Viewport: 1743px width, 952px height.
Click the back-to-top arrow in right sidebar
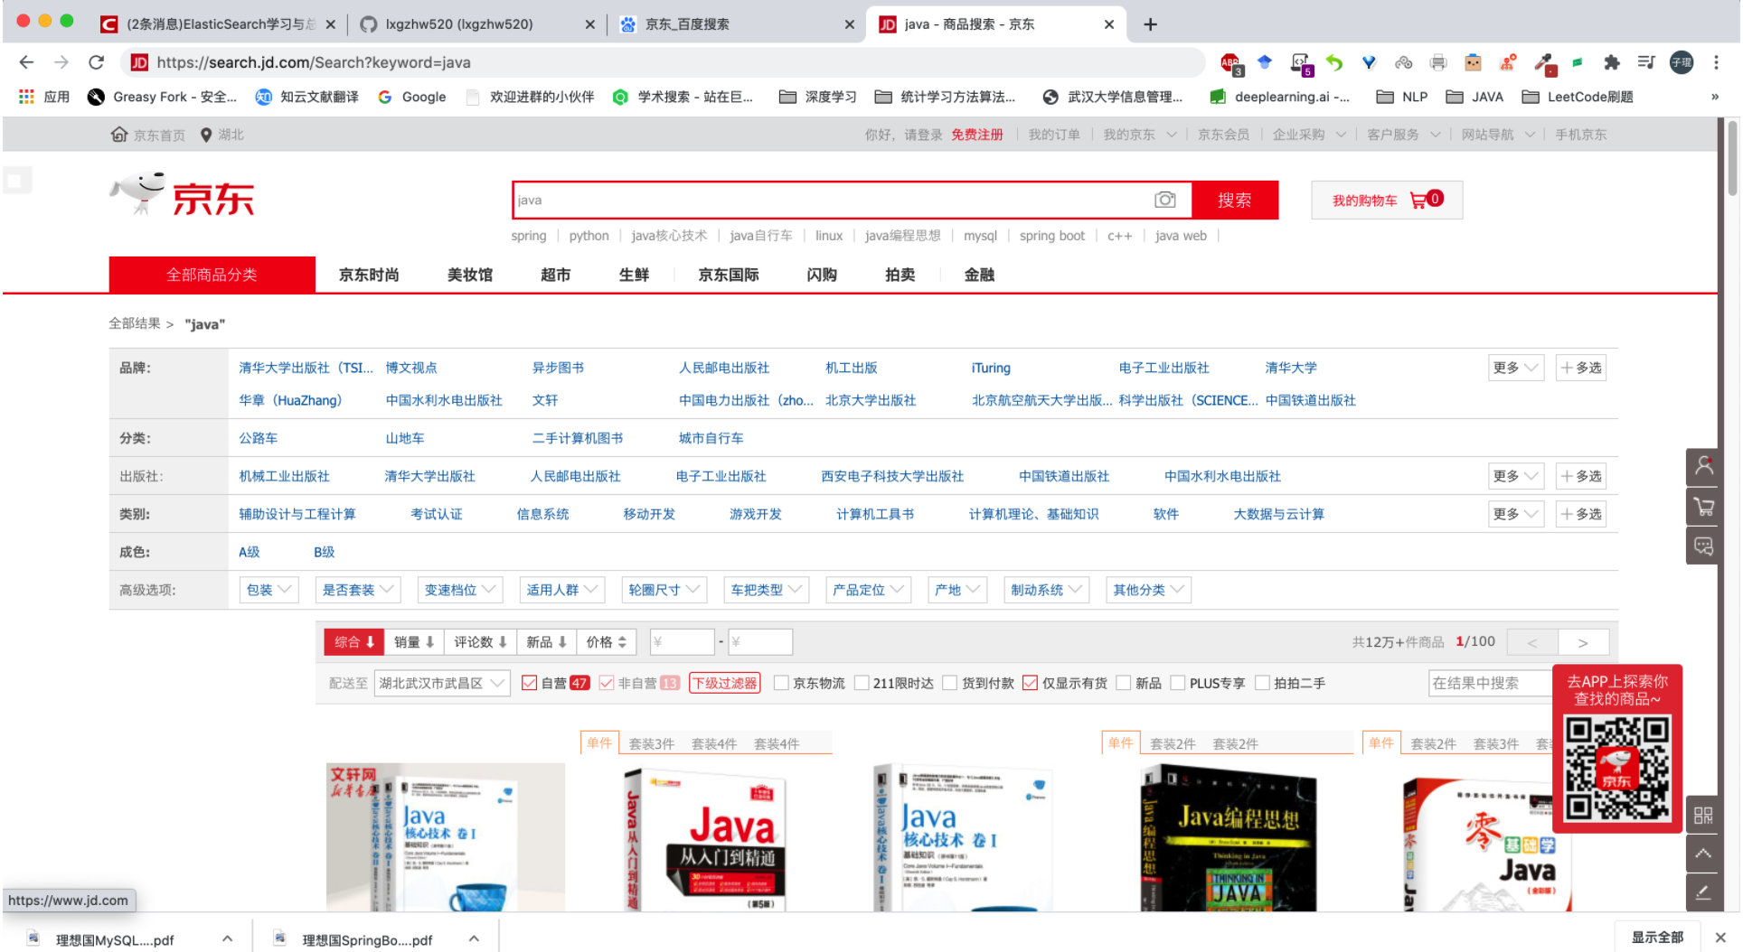(x=1703, y=854)
